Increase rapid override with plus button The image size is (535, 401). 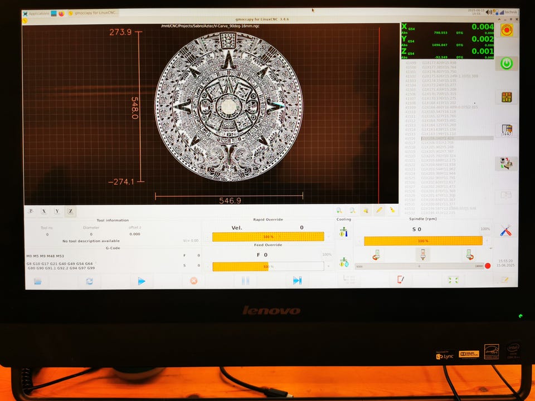click(x=329, y=236)
